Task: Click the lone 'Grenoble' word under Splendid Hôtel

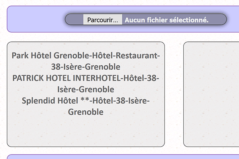Action: click(x=86, y=112)
